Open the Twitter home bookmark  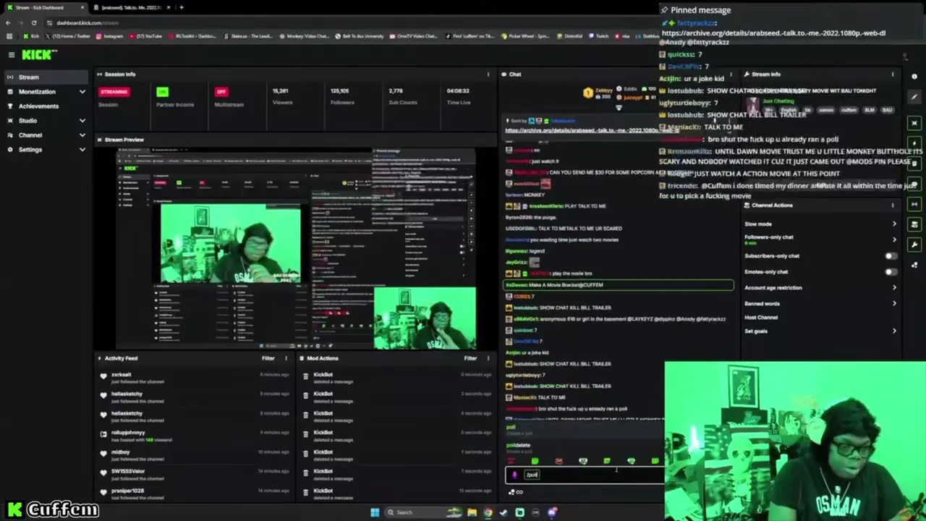pyautogui.click(x=66, y=36)
